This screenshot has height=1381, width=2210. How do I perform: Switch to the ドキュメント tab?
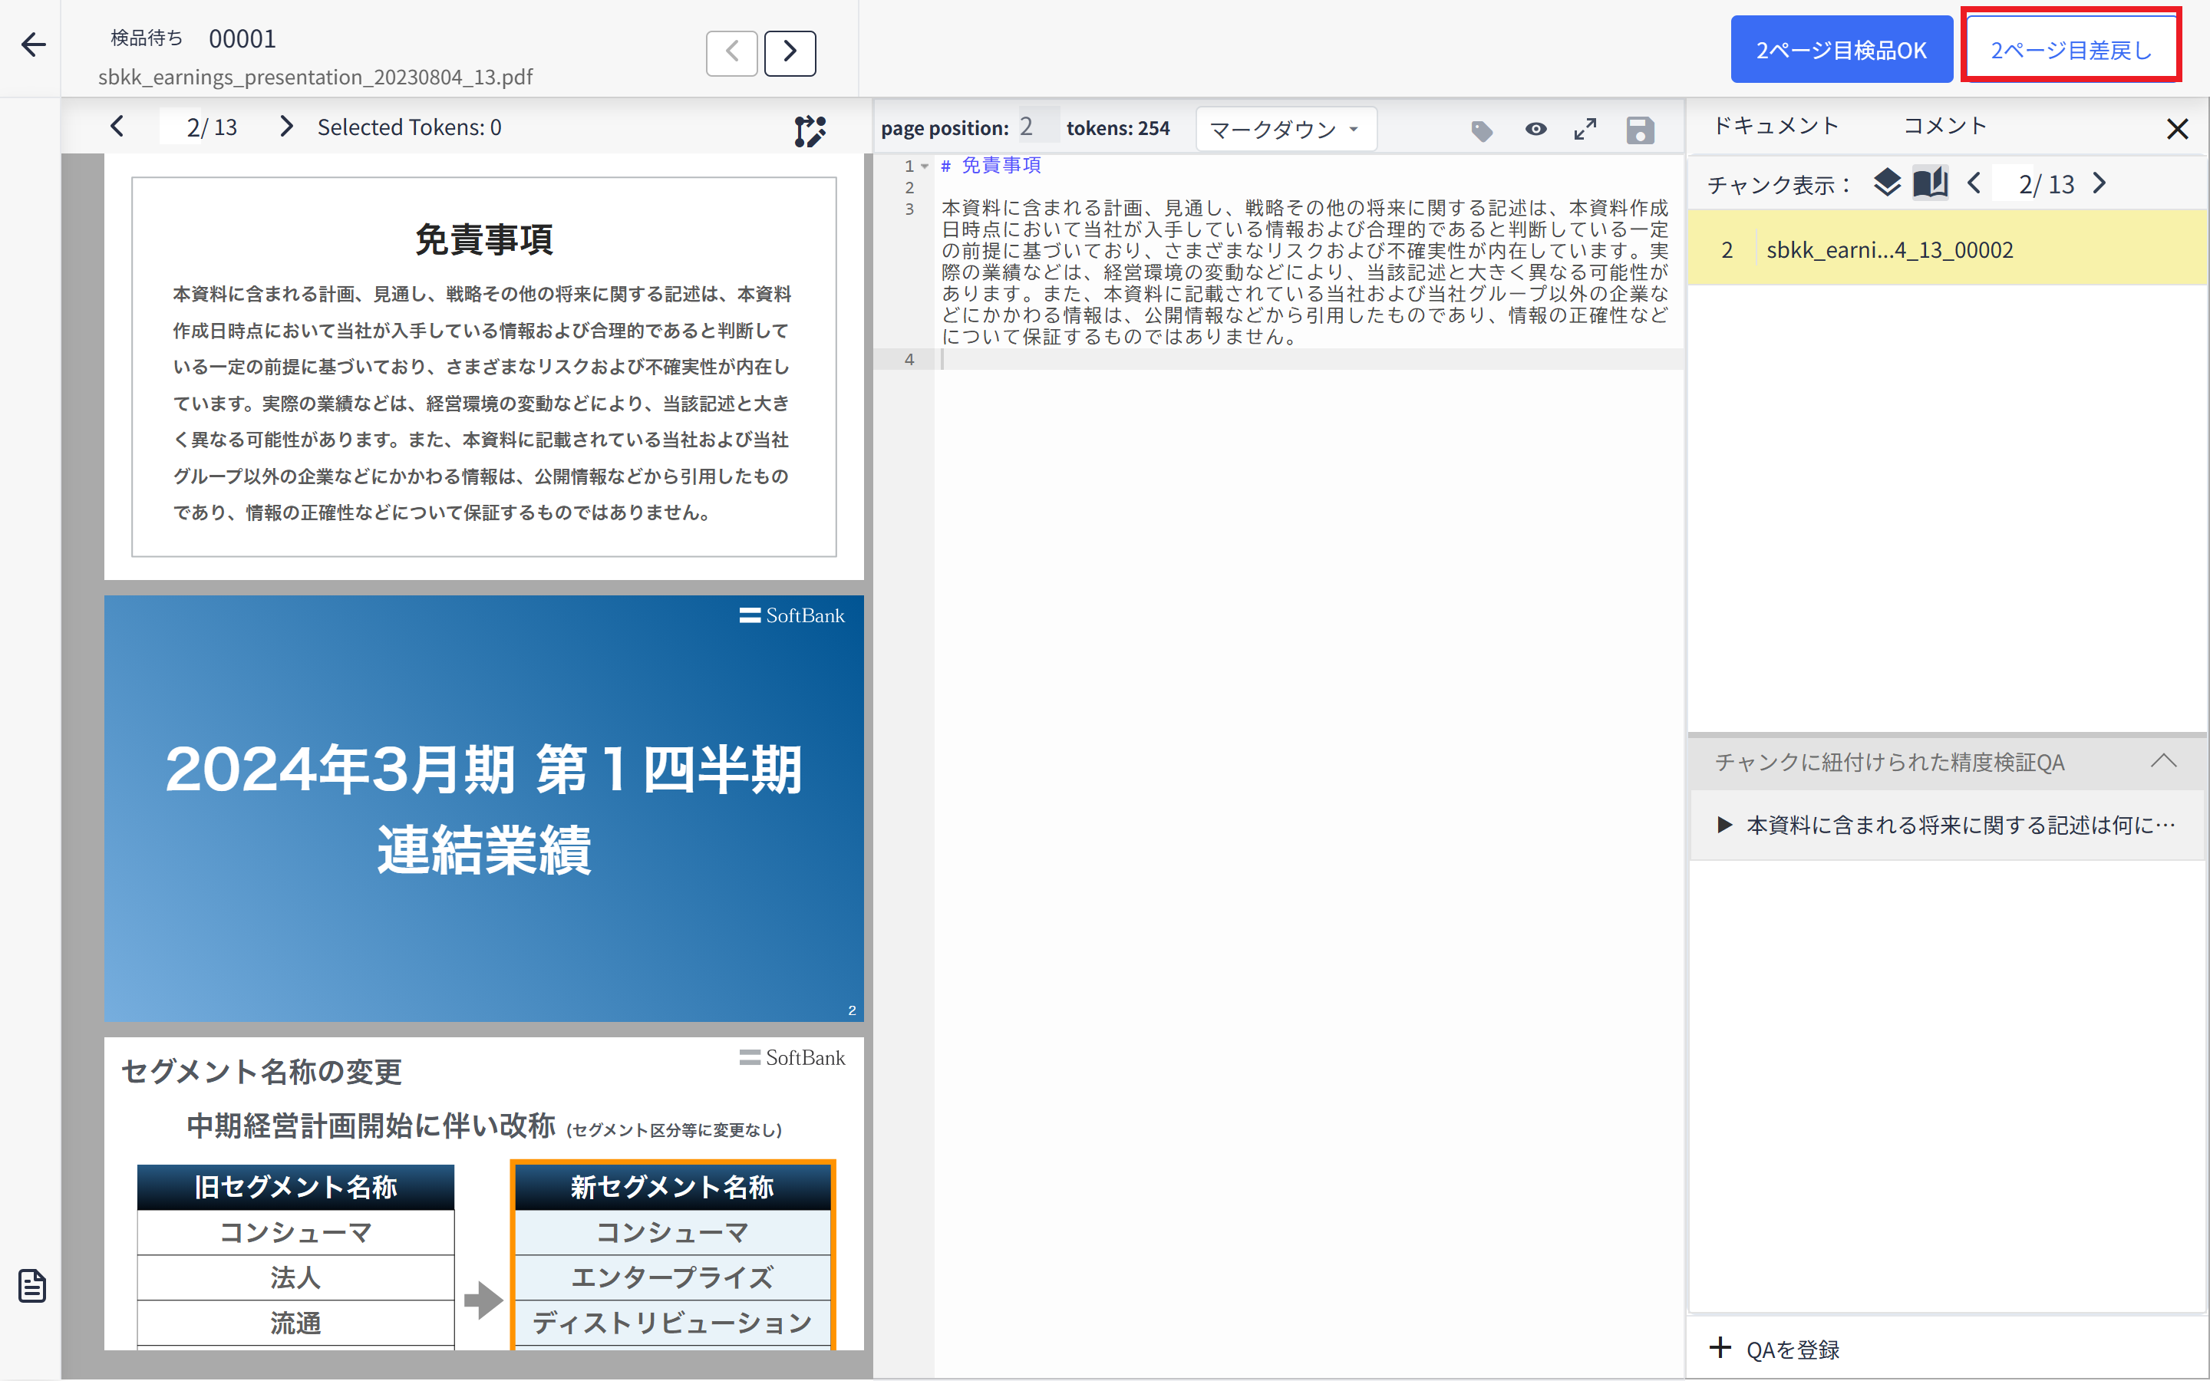(1776, 126)
